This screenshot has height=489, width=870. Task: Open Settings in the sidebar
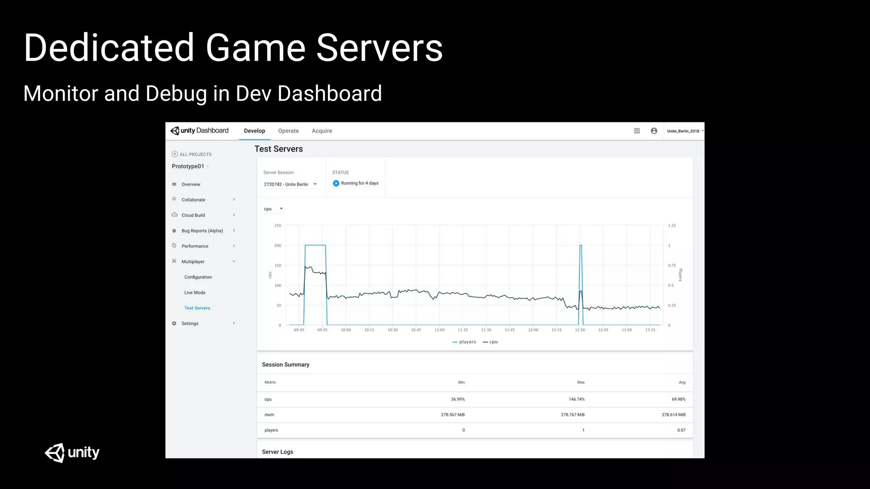(190, 323)
